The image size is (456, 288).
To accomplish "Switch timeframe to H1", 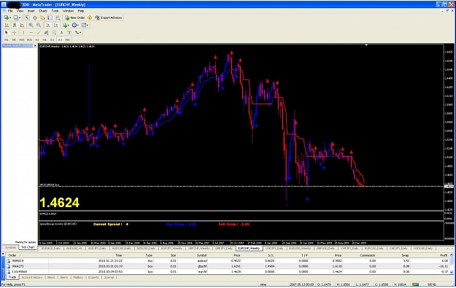I will 37,39.
